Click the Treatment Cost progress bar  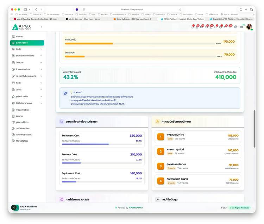(x=102, y=144)
